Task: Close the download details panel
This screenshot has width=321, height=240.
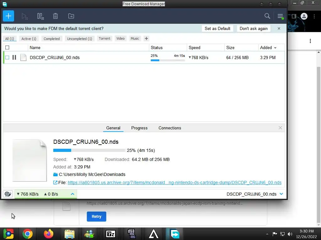Action: point(280,128)
